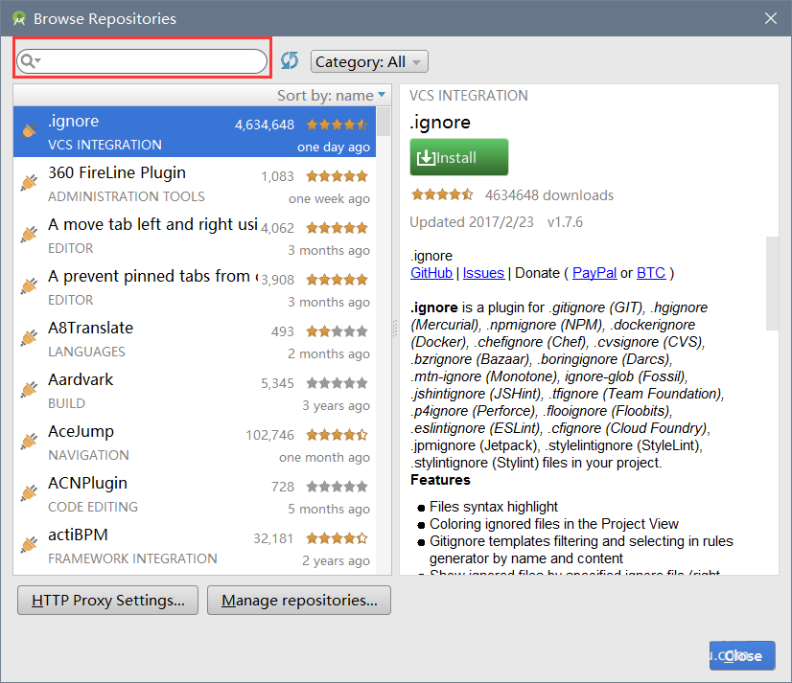Select the AceJump plugin
The height and width of the screenshot is (683, 792).
click(x=195, y=443)
